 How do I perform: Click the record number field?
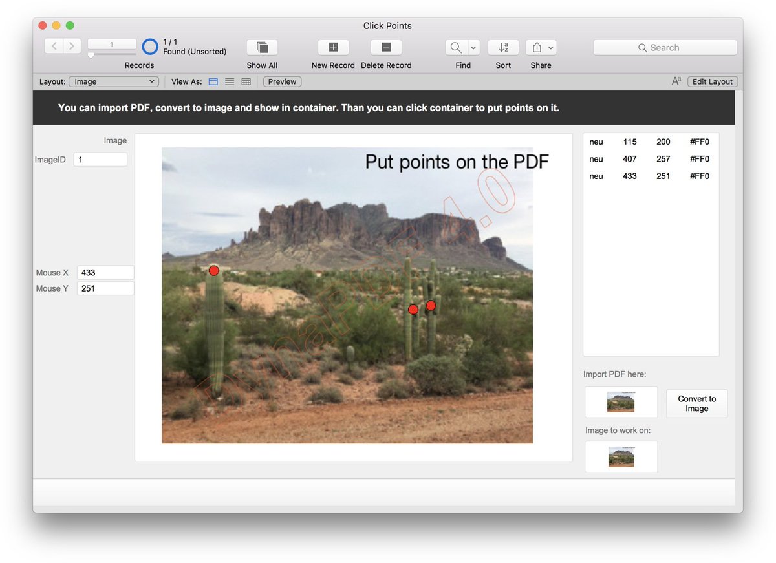(x=112, y=44)
